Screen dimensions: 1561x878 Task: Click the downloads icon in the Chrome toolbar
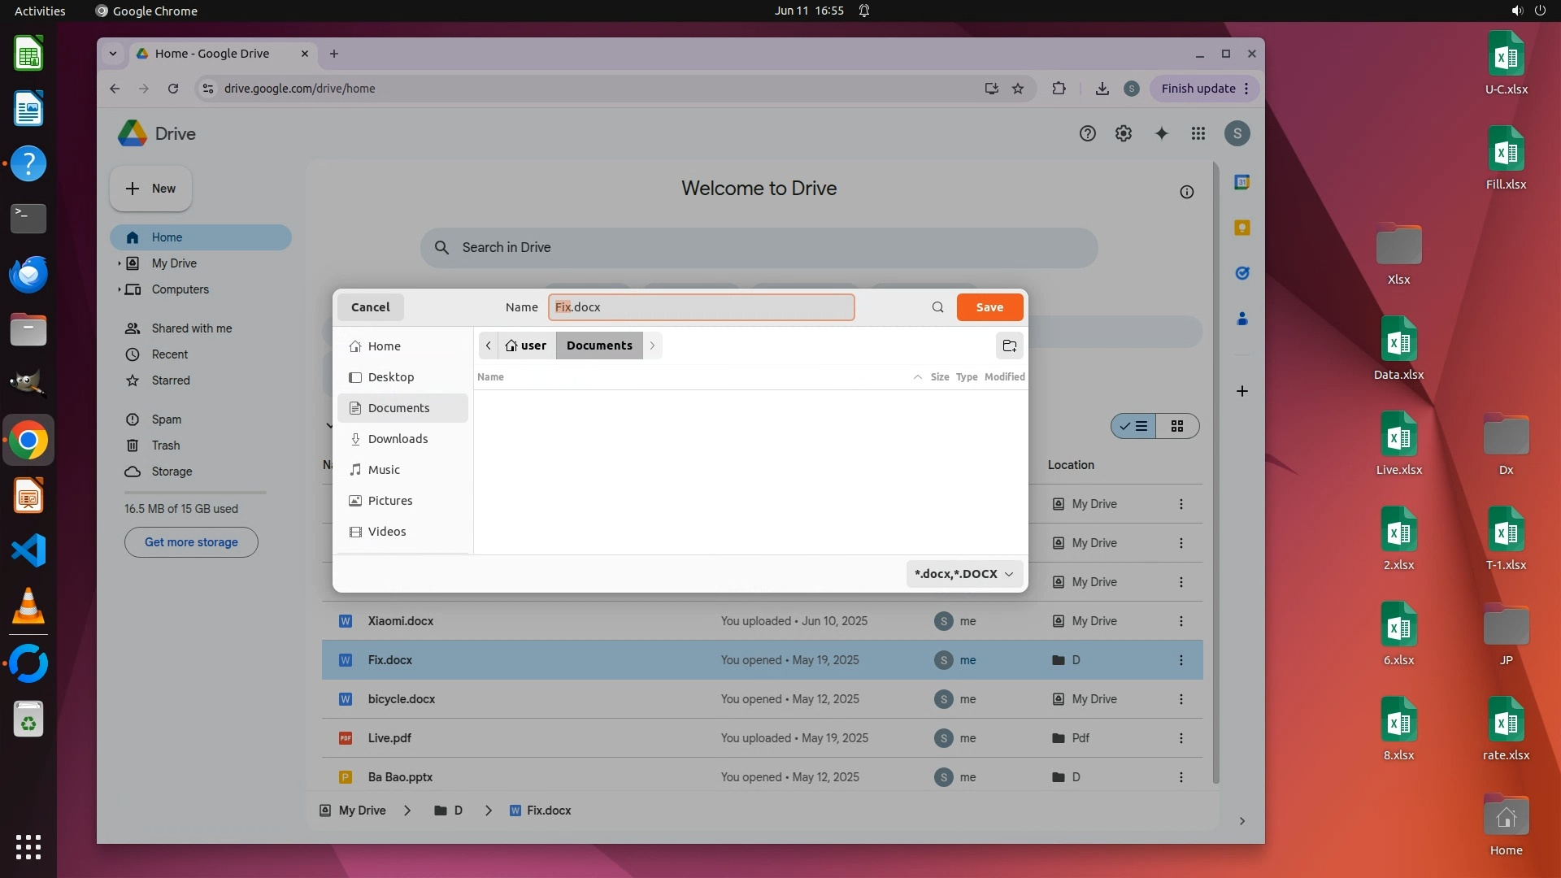pyautogui.click(x=1102, y=89)
